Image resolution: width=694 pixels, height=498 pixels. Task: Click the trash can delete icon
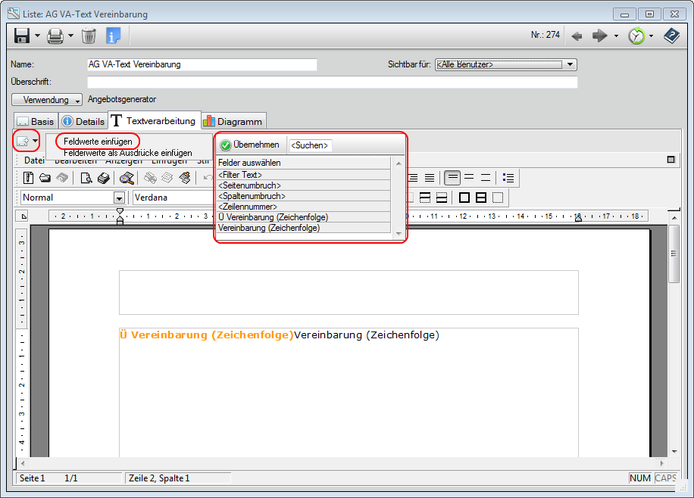click(89, 36)
